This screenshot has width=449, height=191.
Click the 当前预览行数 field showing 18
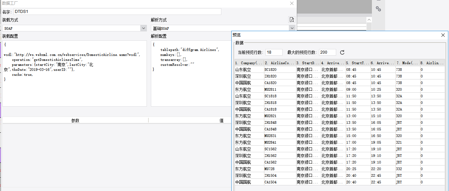click(x=274, y=52)
